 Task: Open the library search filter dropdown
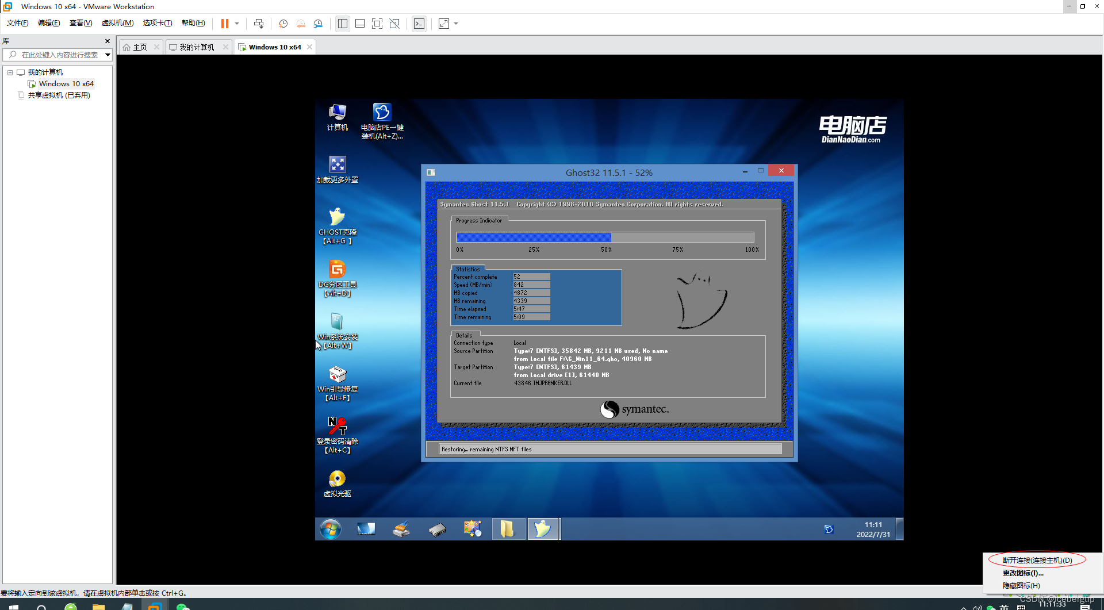[x=108, y=55]
